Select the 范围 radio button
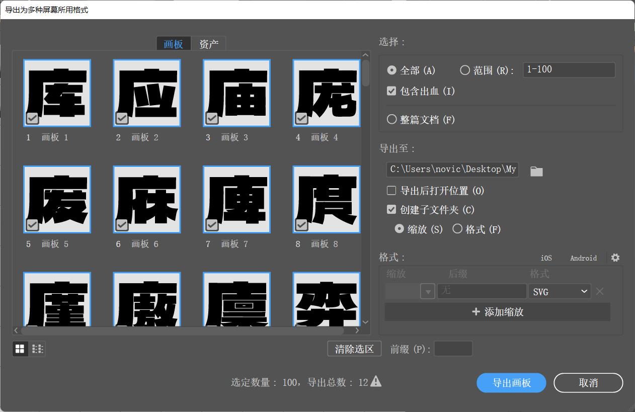This screenshot has width=635, height=412. (464, 70)
